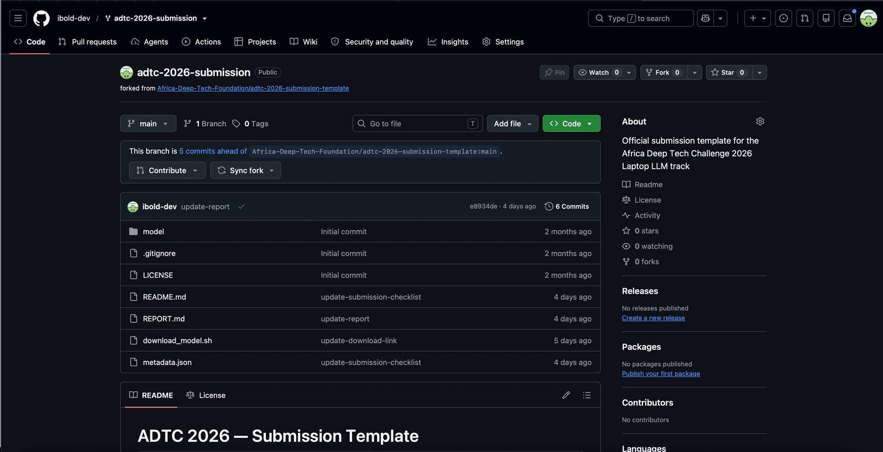Image resolution: width=883 pixels, height=452 pixels.
Task: Fork the repository with Fork button
Action: [x=664, y=72]
